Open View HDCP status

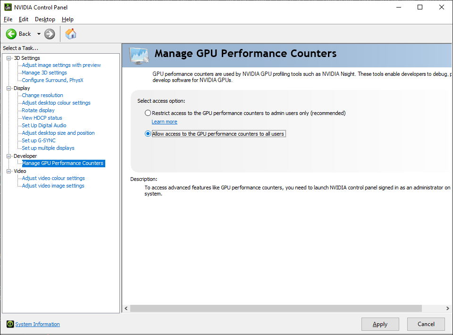click(42, 118)
